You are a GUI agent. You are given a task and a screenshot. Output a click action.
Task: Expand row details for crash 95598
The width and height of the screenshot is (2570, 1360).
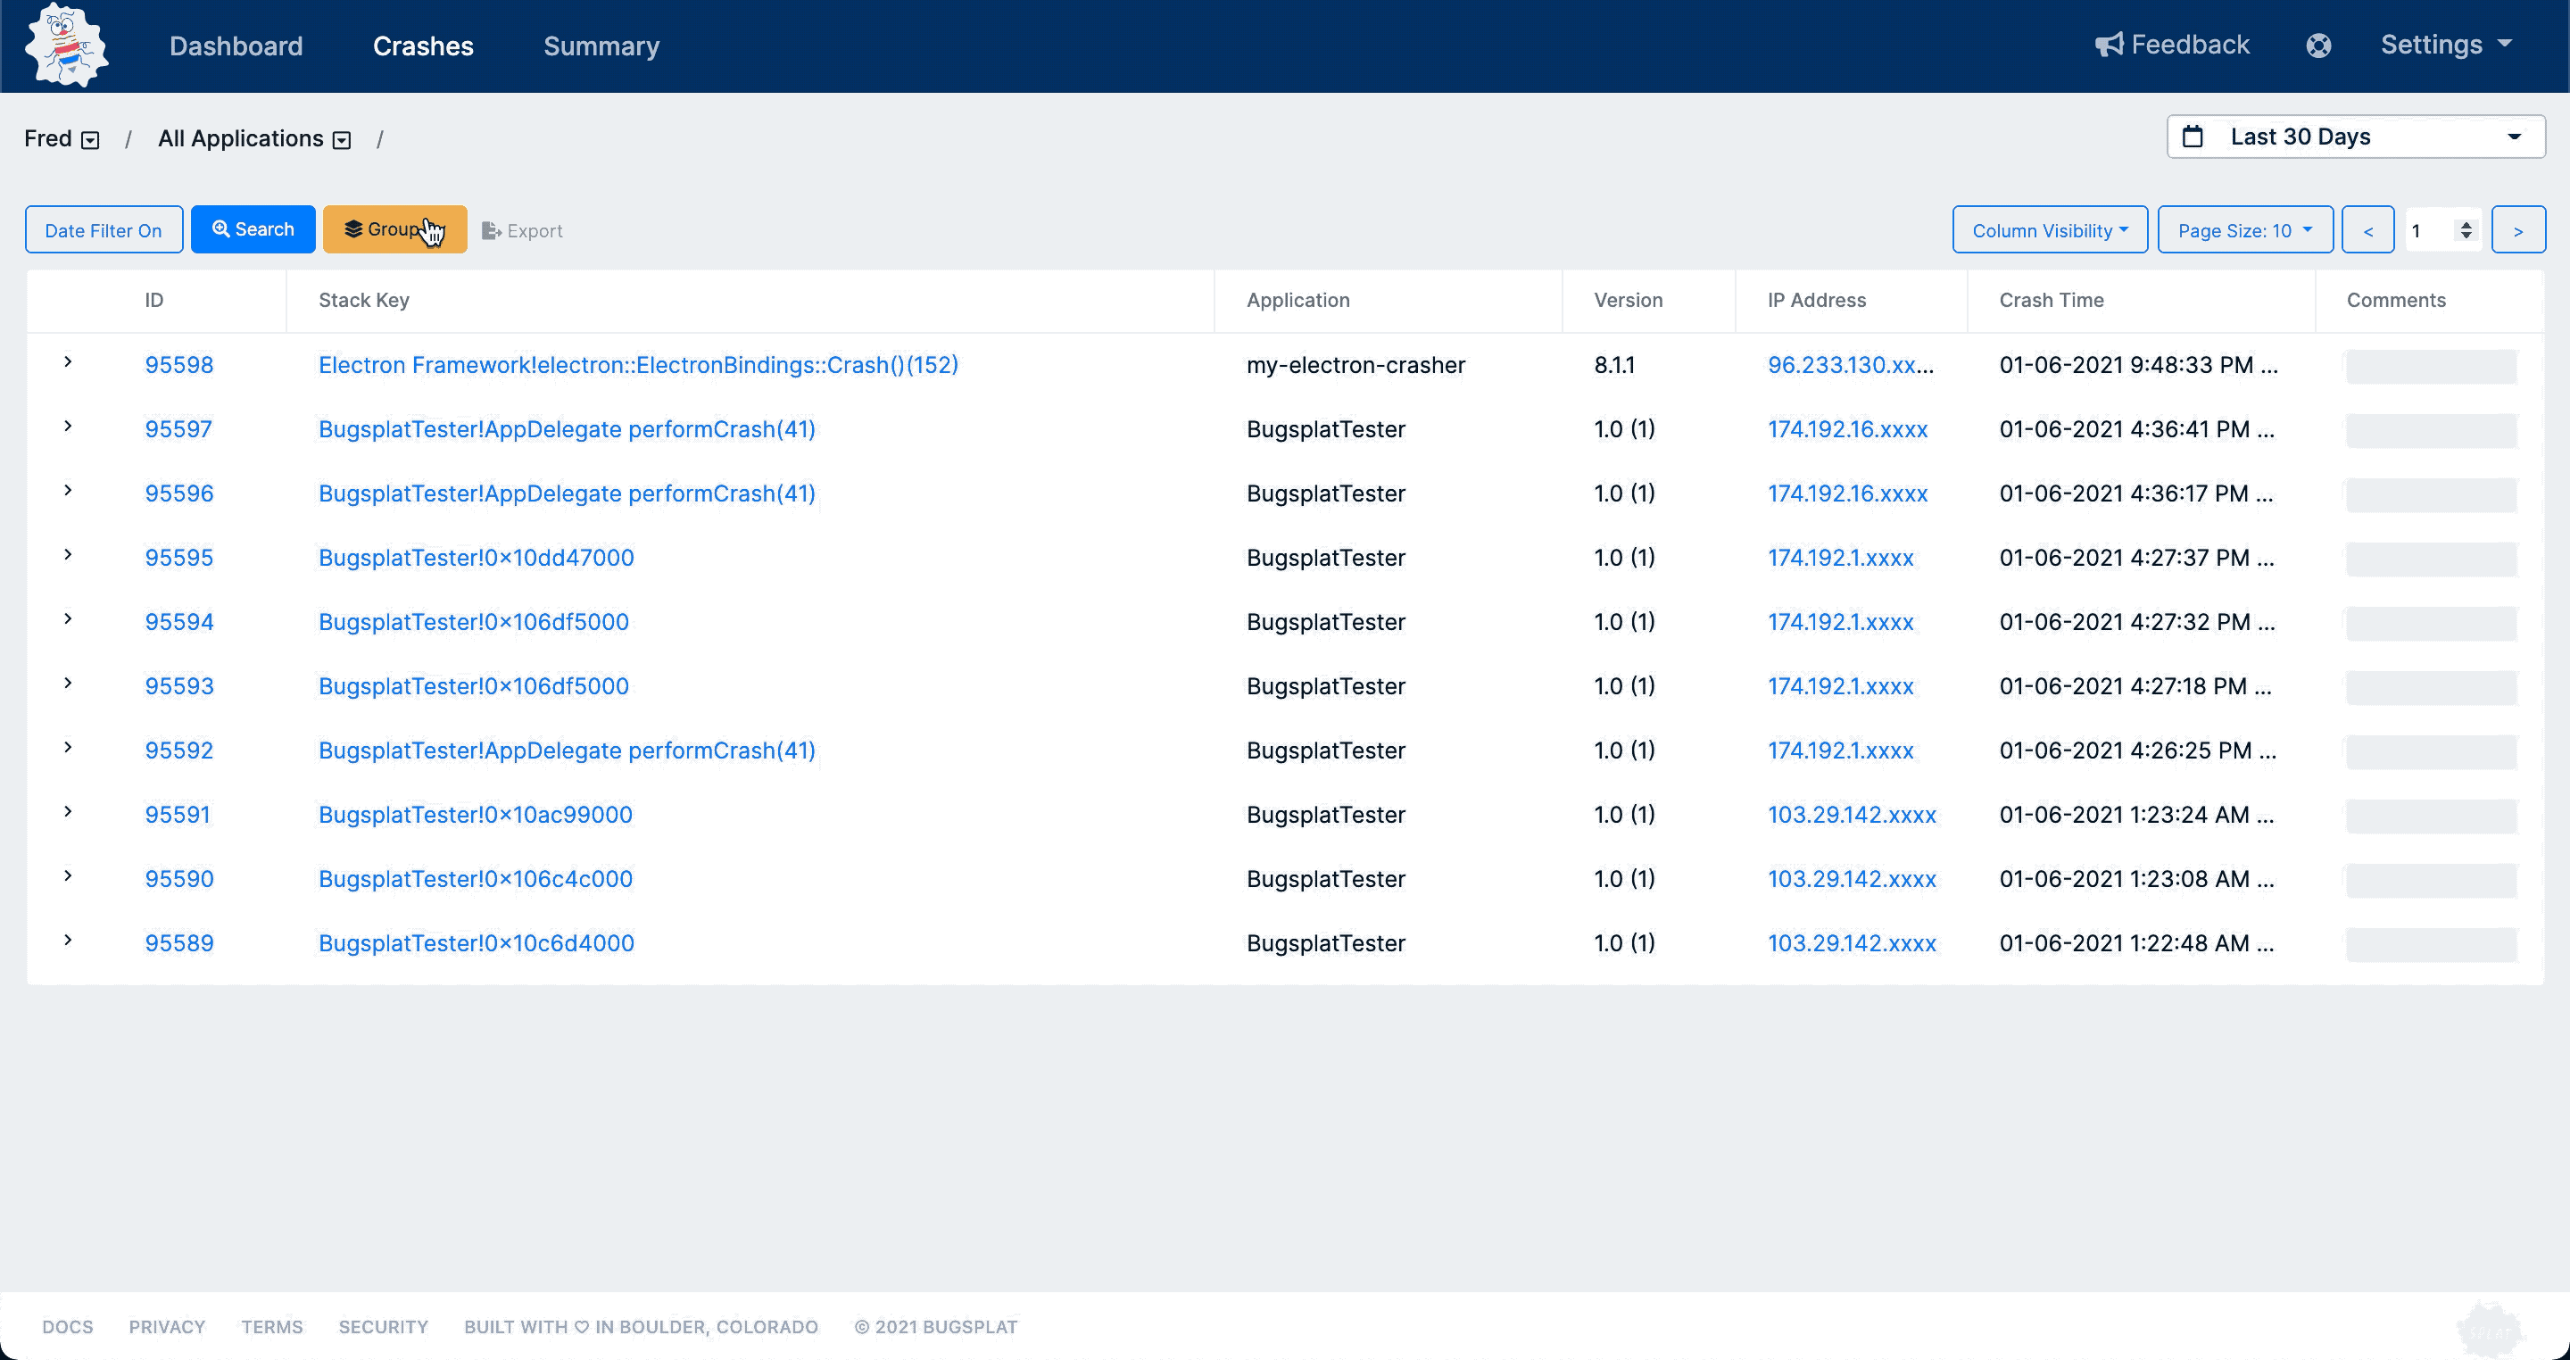68,362
